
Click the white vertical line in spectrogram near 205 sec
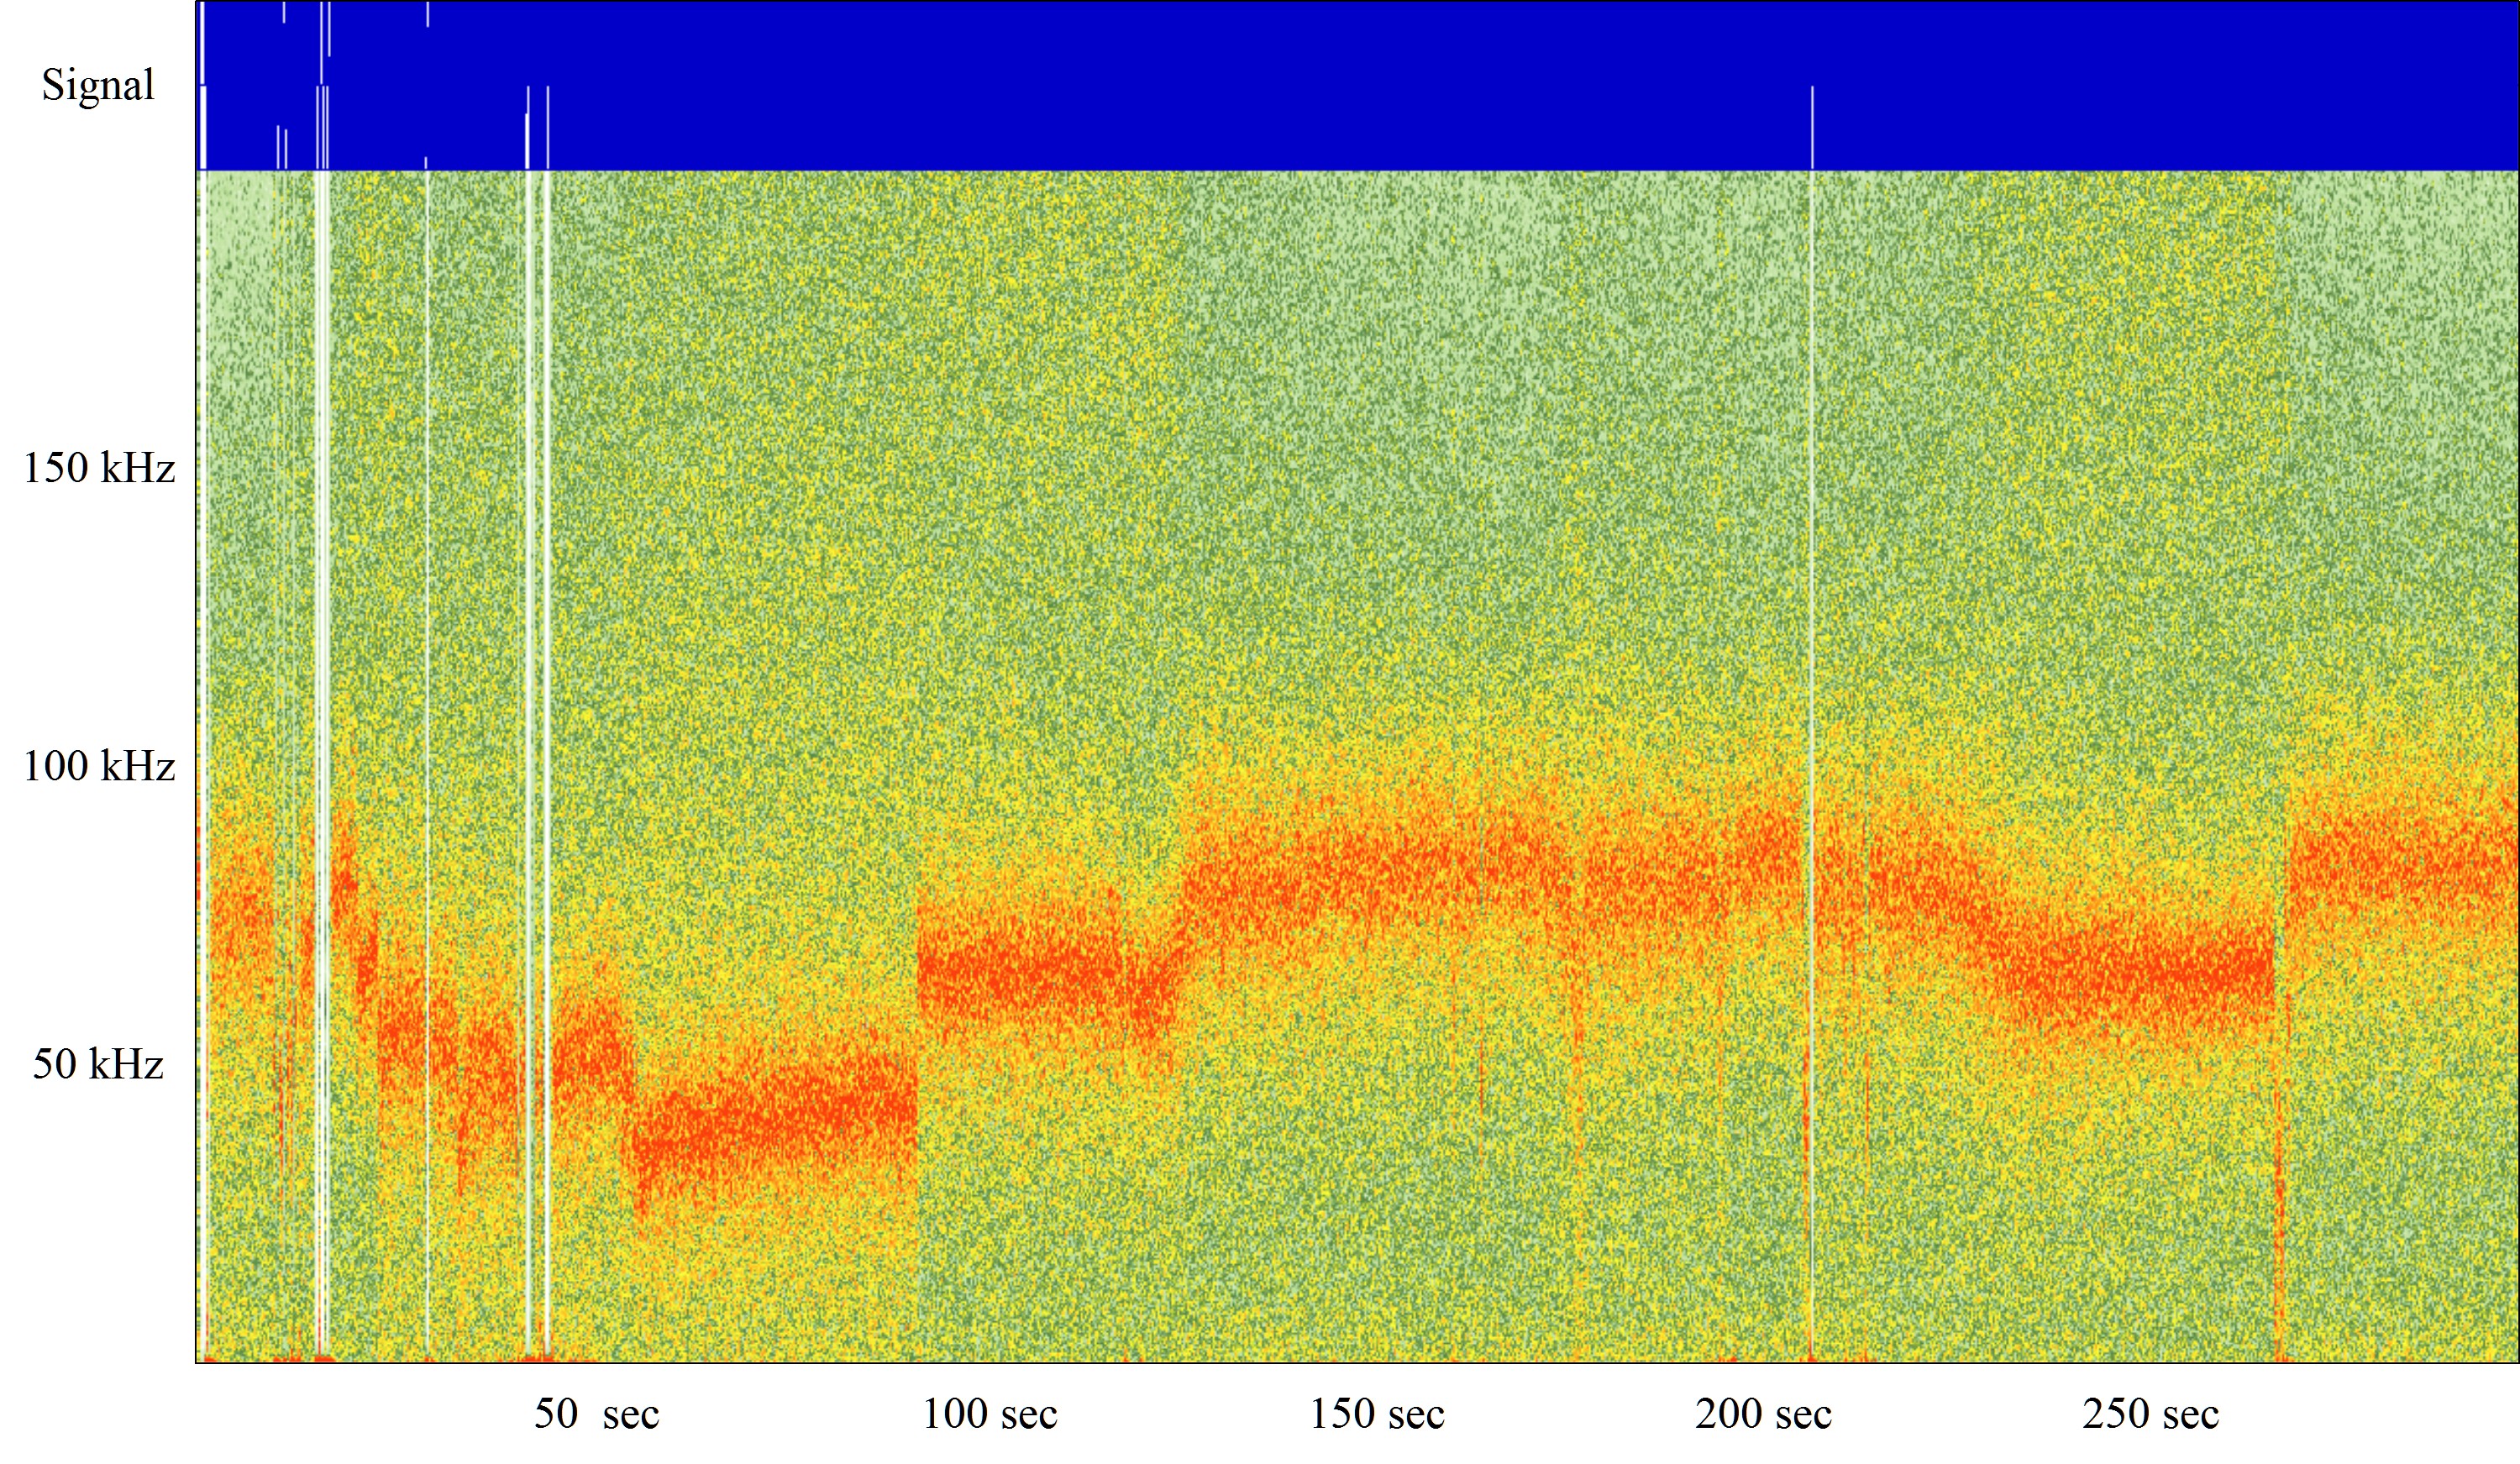click(x=1812, y=600)
